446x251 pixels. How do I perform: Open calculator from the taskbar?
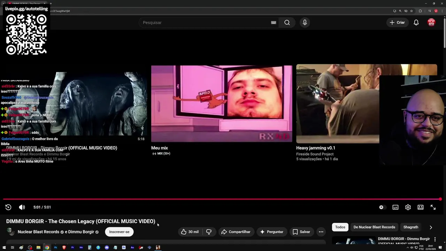[x=90, y=248]
